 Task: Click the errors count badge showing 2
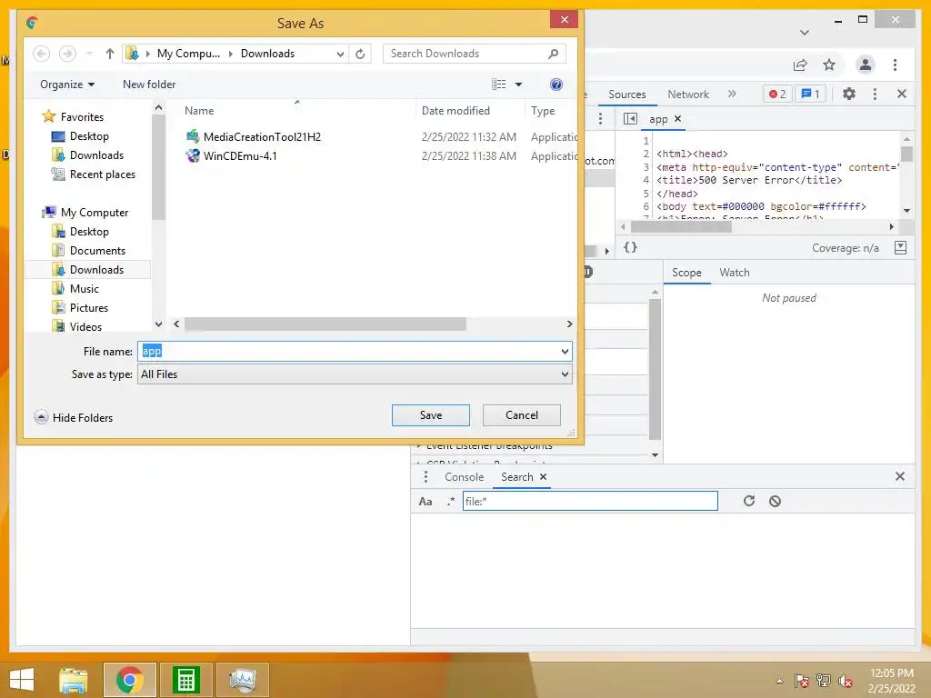pyautogui.click(x=776, y=94)
